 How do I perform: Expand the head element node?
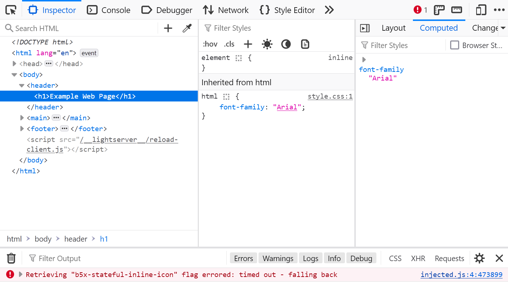click(14, 64)
